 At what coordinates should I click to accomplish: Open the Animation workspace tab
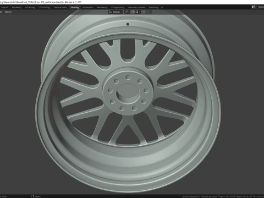[x=88, y=8]
